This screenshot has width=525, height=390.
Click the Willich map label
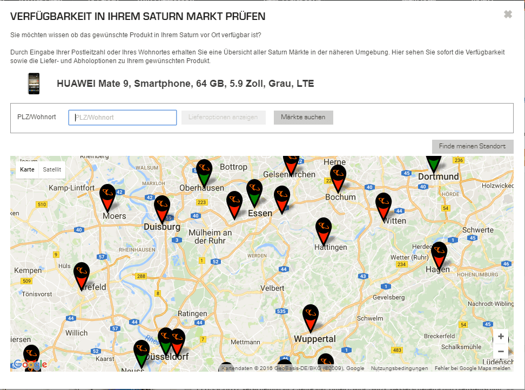click(76, 333)
